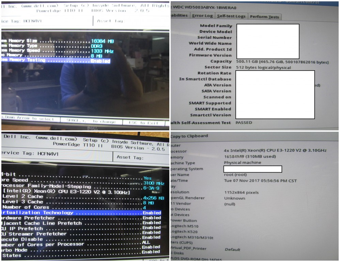Screen dimensions: 340x262
Task: Select the Adjacent Cache Line Prefetch row
Action: pyautogui.click(x=81, y=223)
